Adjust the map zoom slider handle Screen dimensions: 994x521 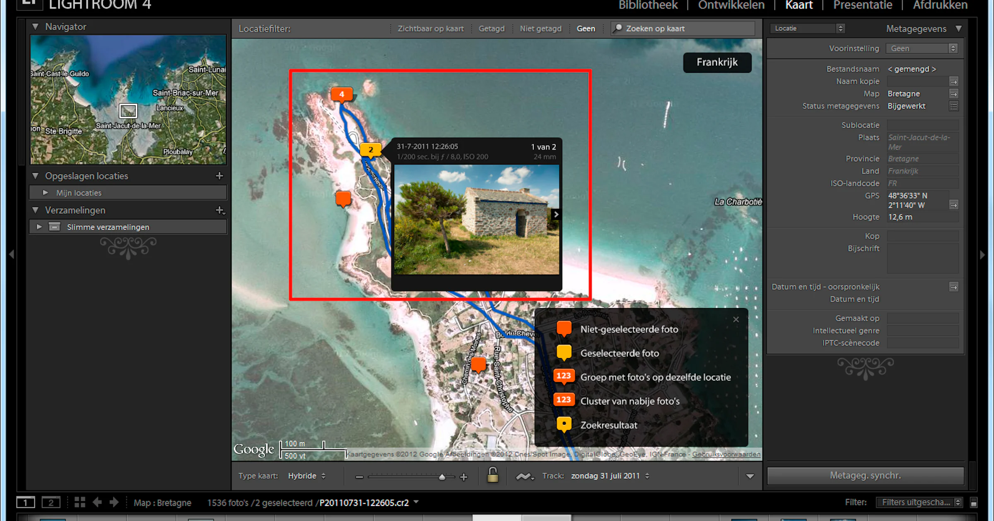pyautogui.click(x=442, y=477)
